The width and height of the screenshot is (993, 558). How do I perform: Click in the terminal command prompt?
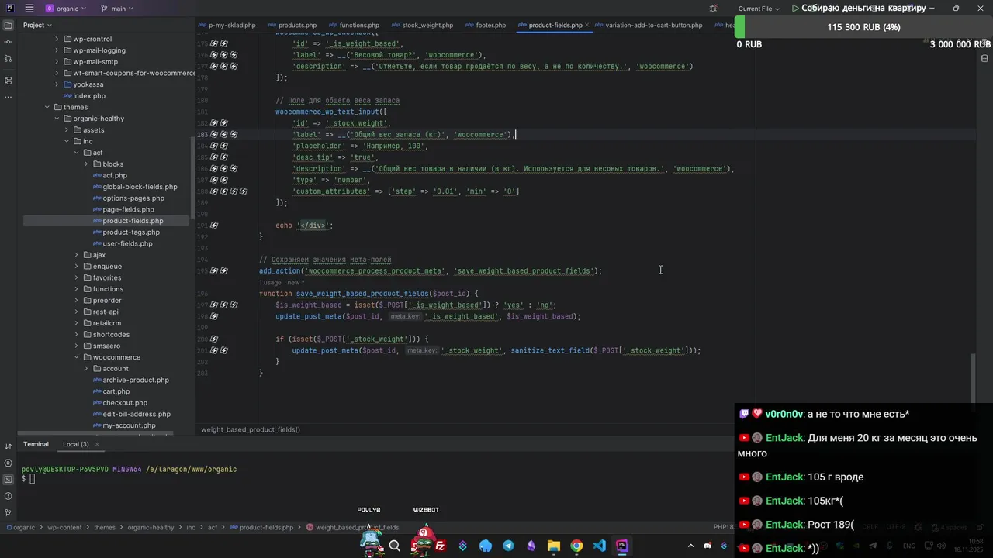point(33,479)
